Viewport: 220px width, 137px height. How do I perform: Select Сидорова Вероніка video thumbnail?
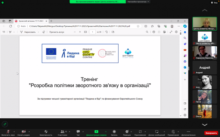tap(204, 52)
